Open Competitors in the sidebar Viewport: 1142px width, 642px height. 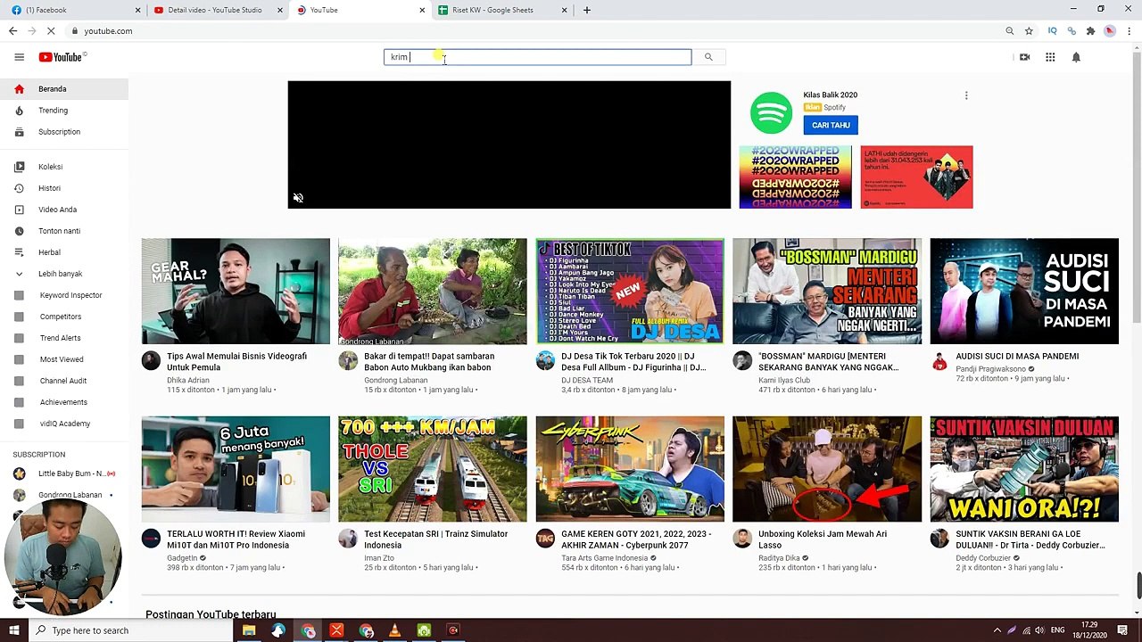(x=64, y=317)
